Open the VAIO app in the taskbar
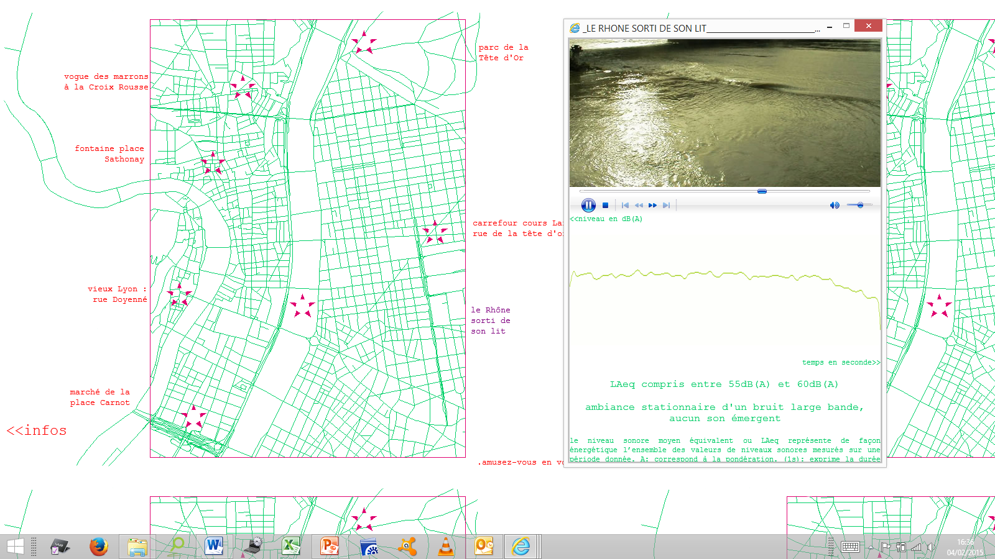This screenshot has width=995, height=559. coord(60,547)
